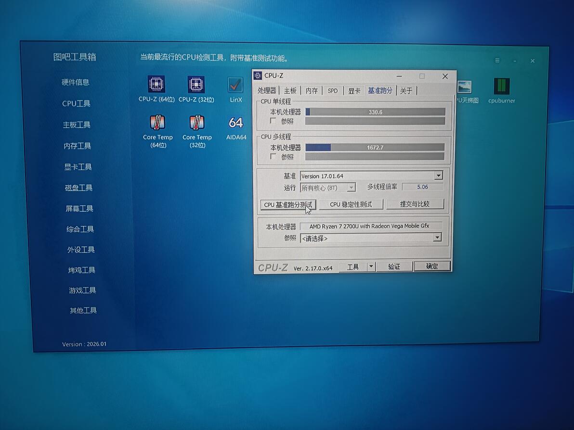Switch to the 内存 tab
This screenshot has width=574, height=430.
312,90
